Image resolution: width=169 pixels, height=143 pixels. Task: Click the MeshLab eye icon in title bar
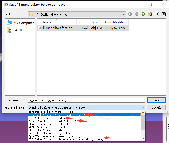pyautogui.click(x=6, y=4)
